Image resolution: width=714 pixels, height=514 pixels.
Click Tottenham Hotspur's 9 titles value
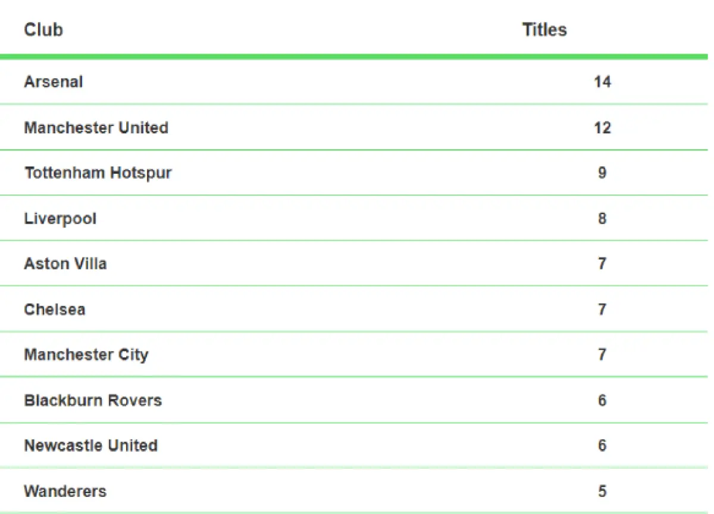[x=602, y=173]
